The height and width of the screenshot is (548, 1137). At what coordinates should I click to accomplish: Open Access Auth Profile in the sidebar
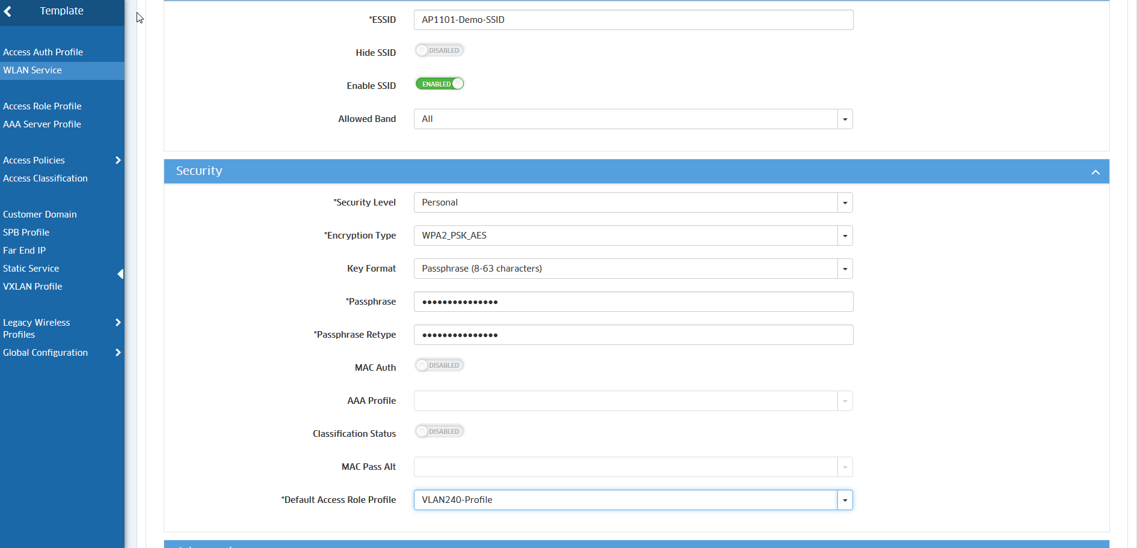(43, 52)
